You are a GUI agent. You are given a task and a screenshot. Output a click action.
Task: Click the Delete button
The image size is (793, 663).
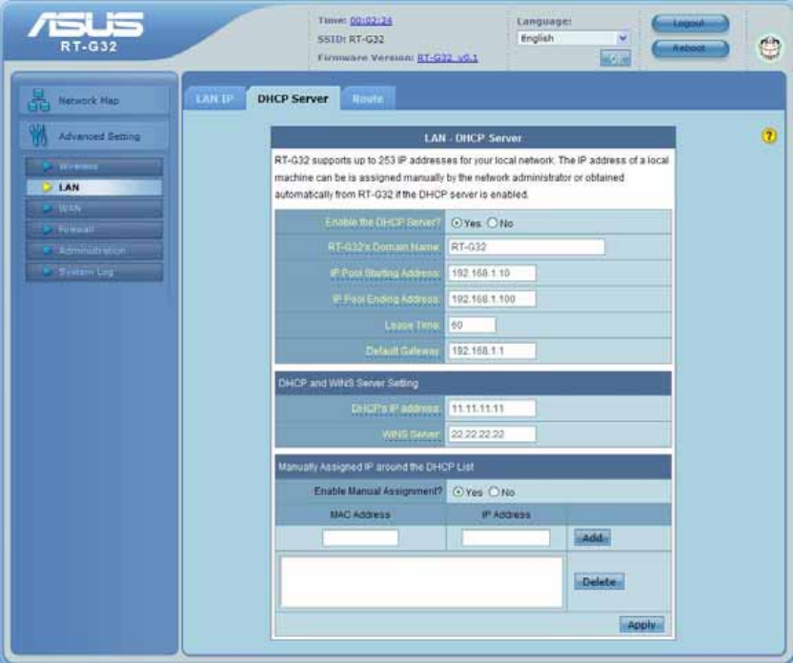point(600,582)
